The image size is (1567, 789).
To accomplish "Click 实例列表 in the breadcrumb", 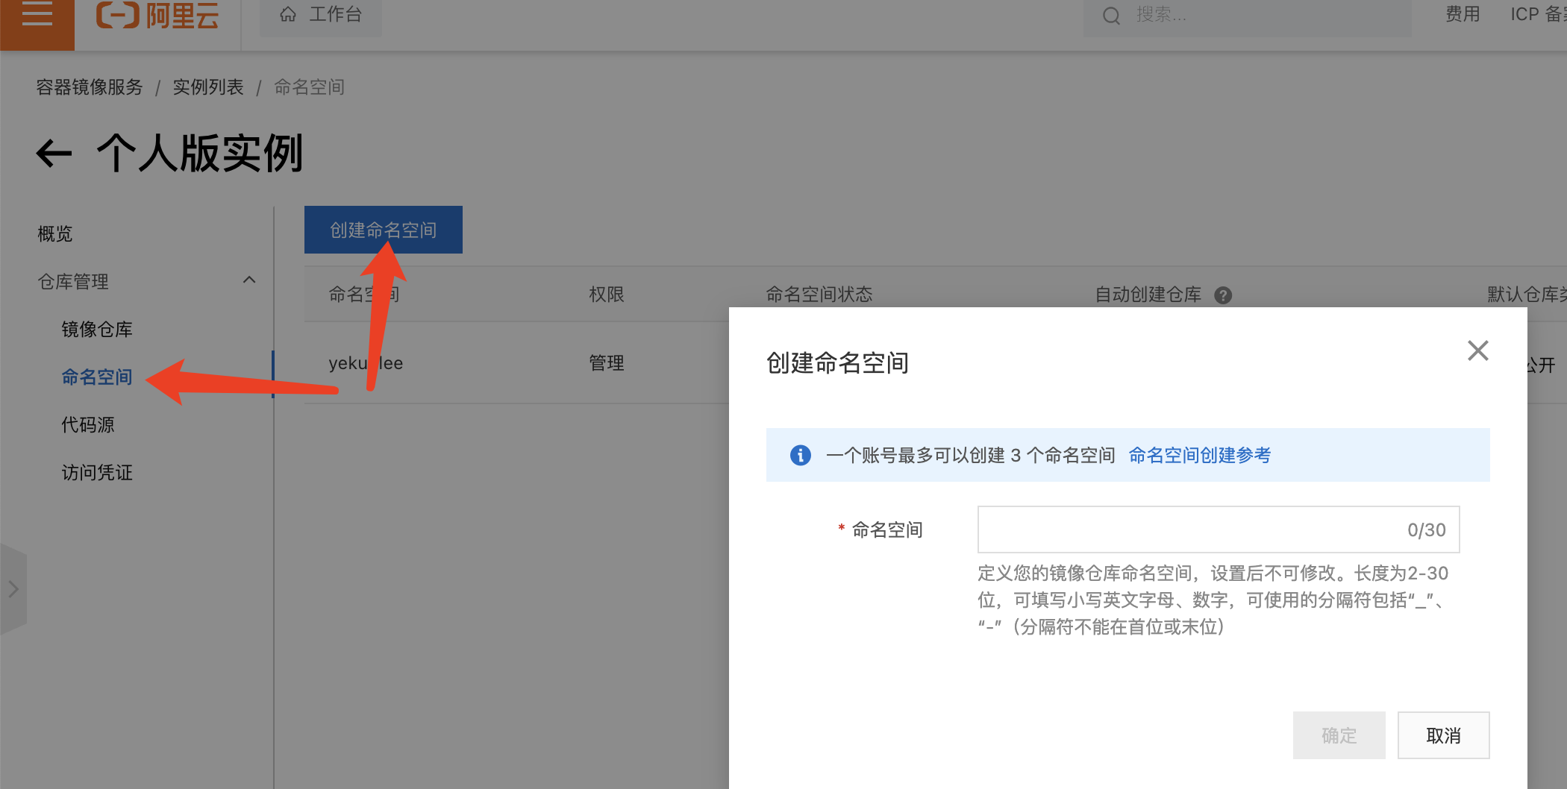I will tap(208, 87).
